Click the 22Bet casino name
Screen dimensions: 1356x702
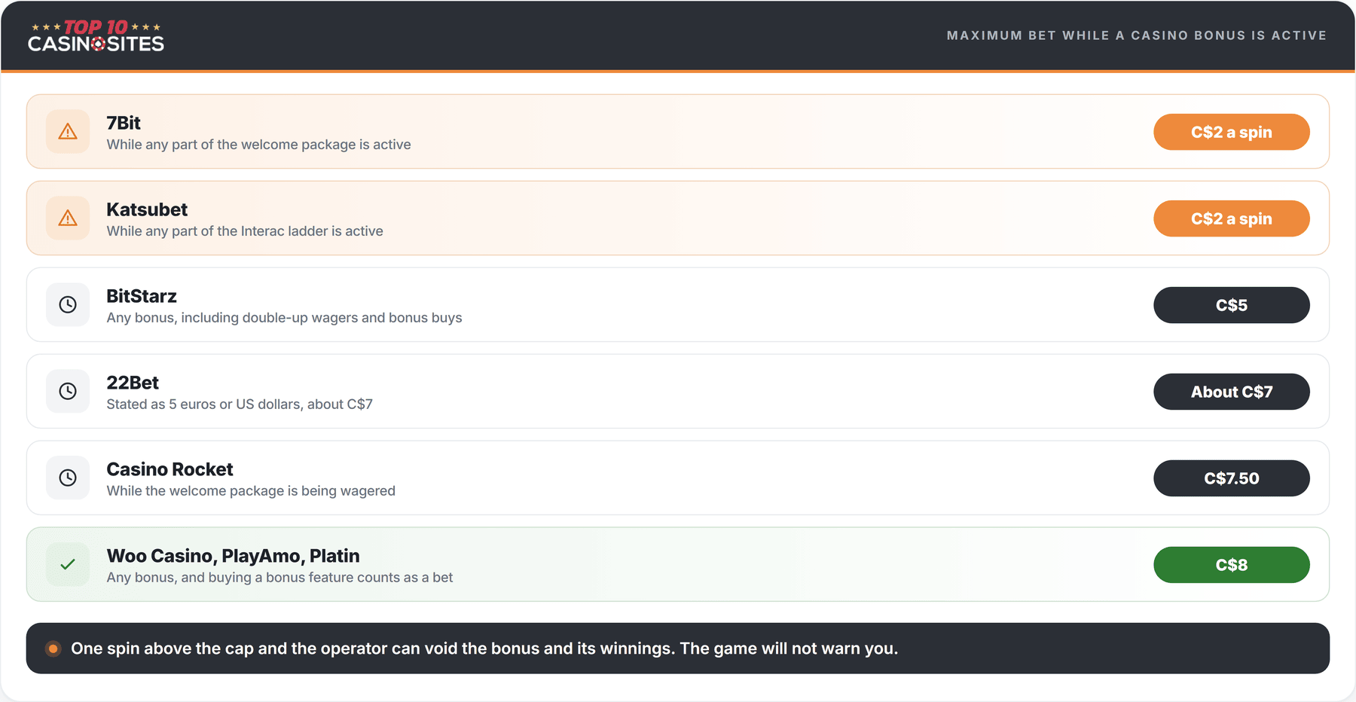133,383
